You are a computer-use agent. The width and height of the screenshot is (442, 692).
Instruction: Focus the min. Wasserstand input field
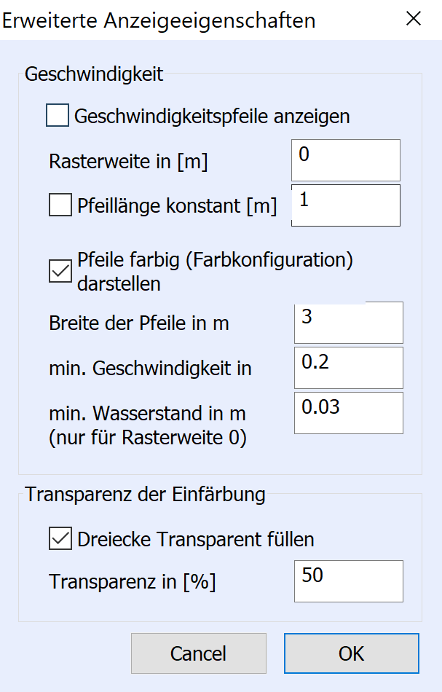click(x=348, y=413)
